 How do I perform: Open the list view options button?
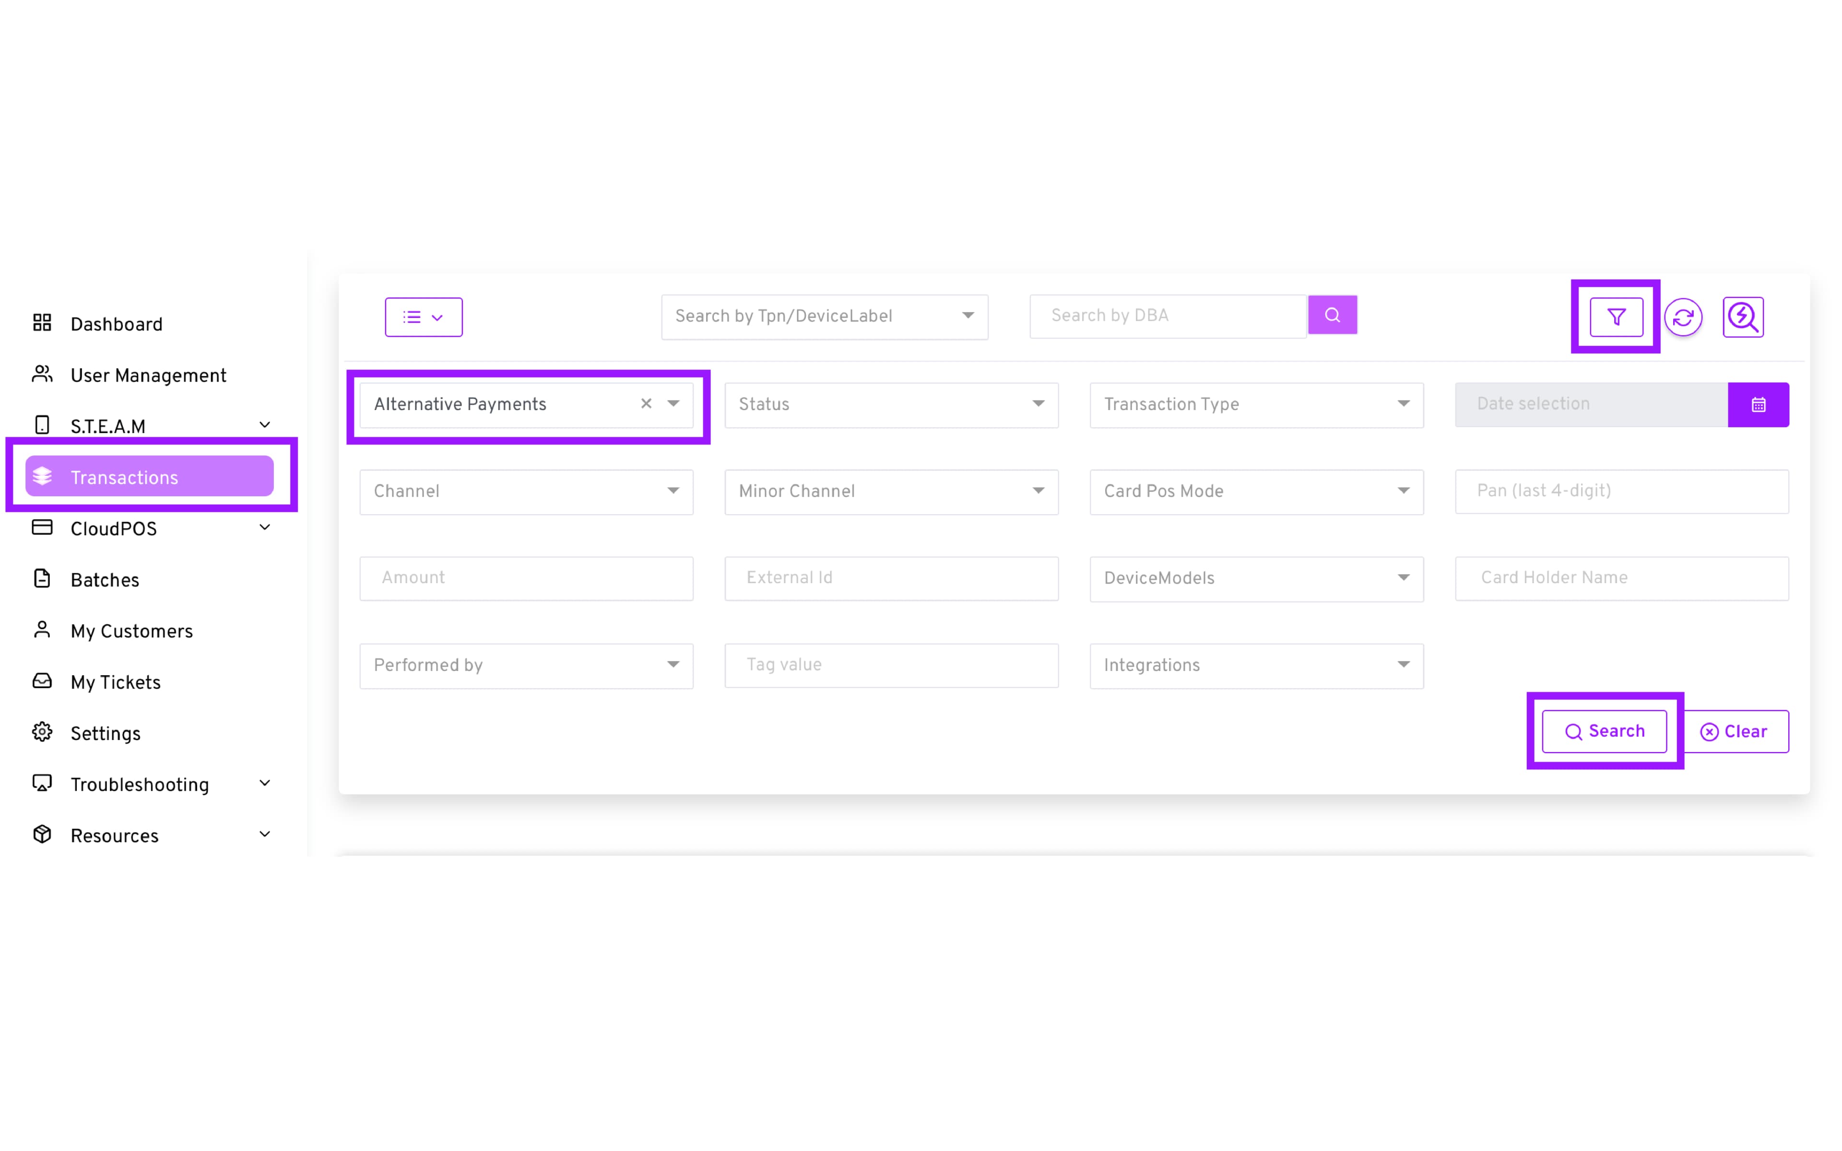pyautogui.click(x=423, y=317)
